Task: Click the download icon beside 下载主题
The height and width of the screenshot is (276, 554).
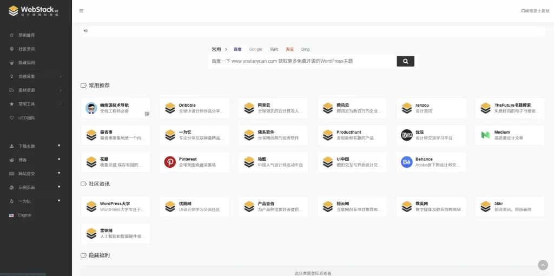Action: coord(11,146)
